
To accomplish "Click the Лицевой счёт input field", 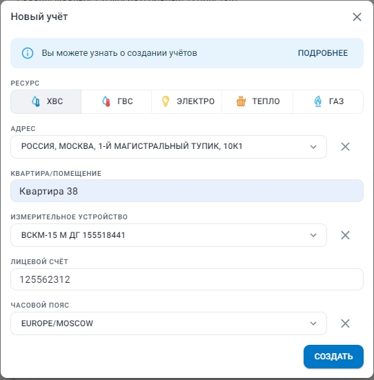I will click(x=187, y=279).
